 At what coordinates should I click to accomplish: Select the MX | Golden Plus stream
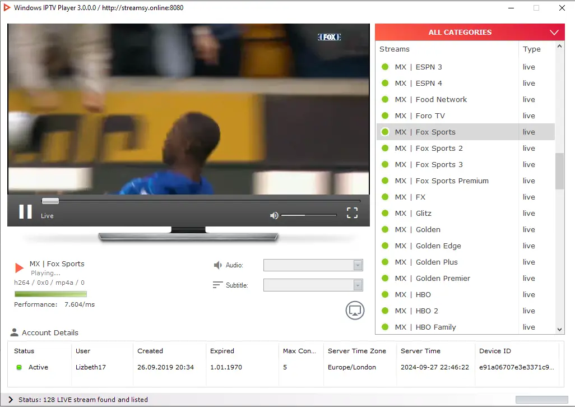click(465, 262)
